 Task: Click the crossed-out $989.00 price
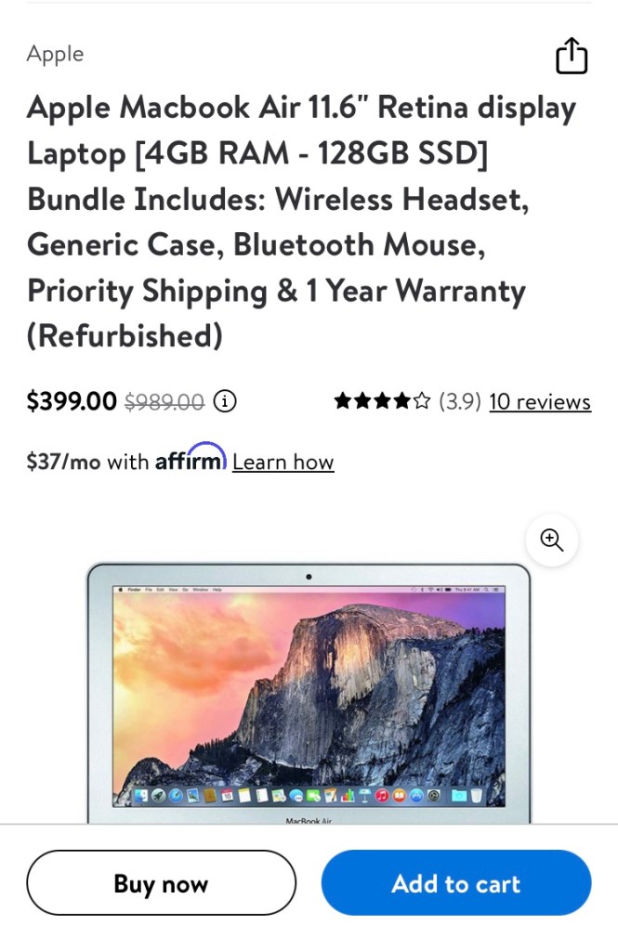[x=164, y=401]
